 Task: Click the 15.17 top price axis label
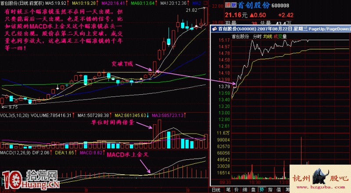coord(224,40)
